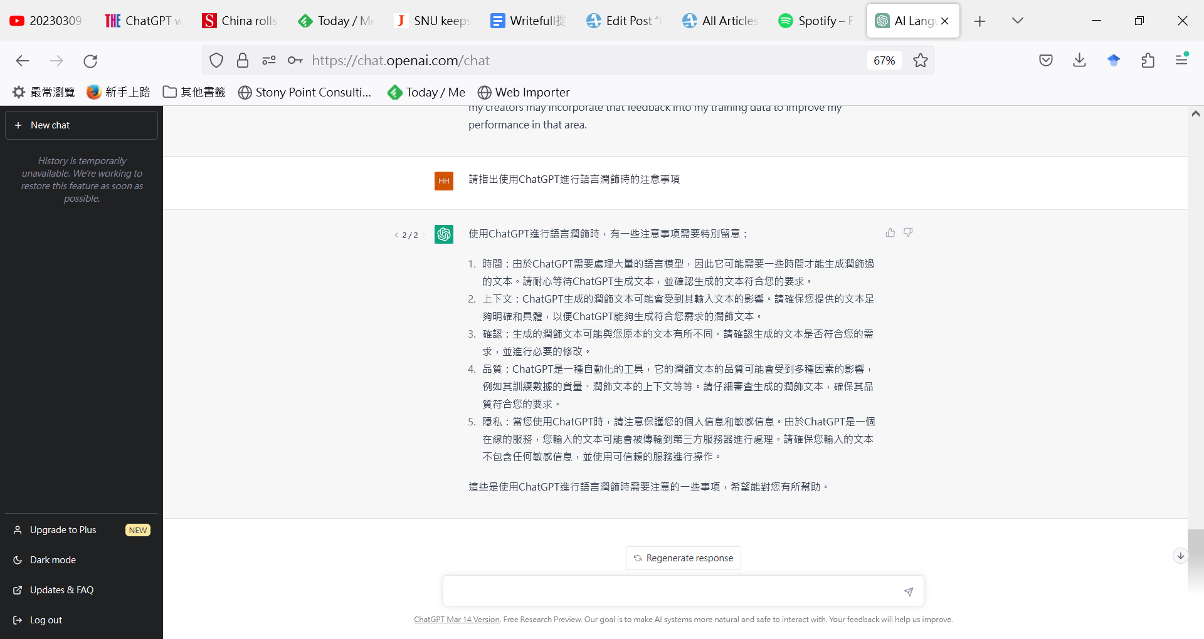
Task: Open Upgrade to Plus
Action: coord(82,530)
